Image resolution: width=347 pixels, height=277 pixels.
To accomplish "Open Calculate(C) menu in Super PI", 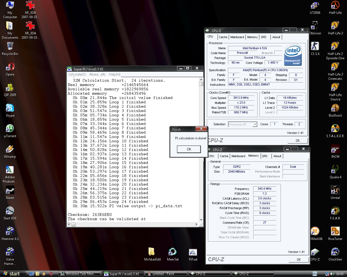I will click(x=77, y=74).
